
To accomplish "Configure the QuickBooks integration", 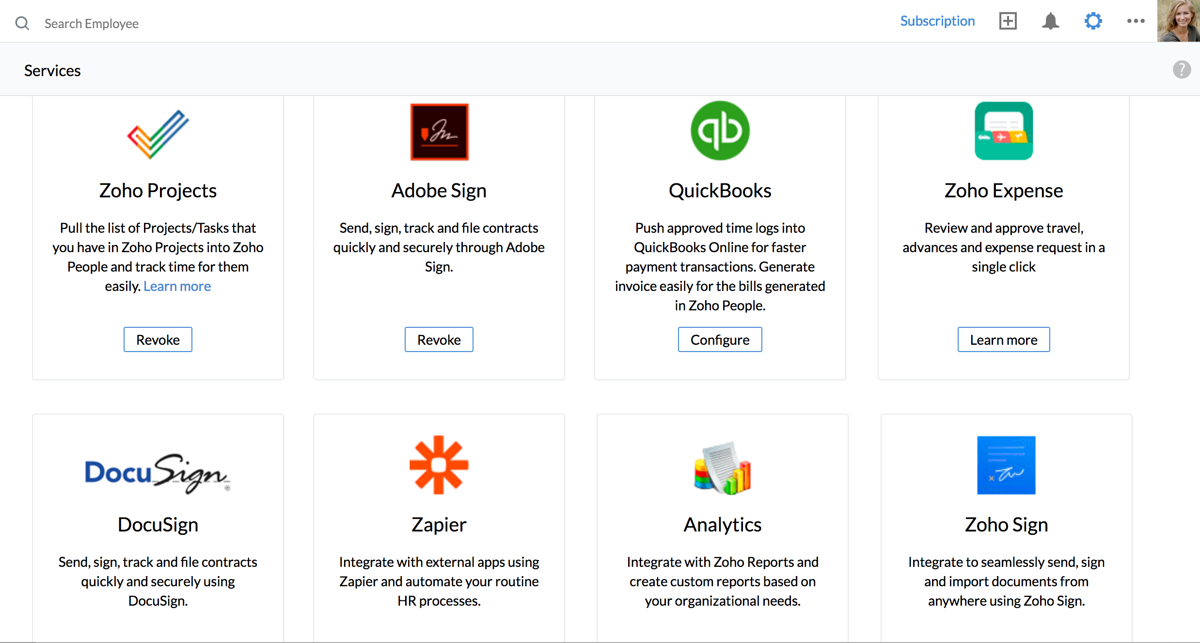I will [x=720, y=339].
